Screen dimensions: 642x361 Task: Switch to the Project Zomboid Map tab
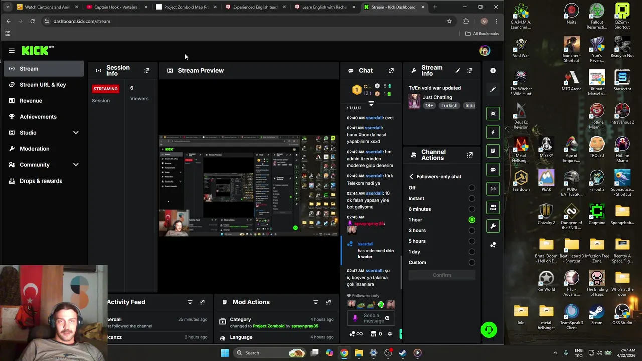pos(186,7)
